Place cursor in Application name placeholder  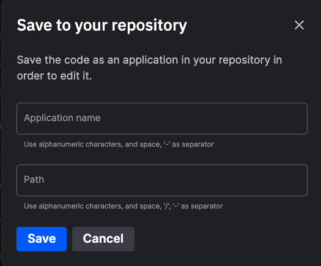point(62,118)
